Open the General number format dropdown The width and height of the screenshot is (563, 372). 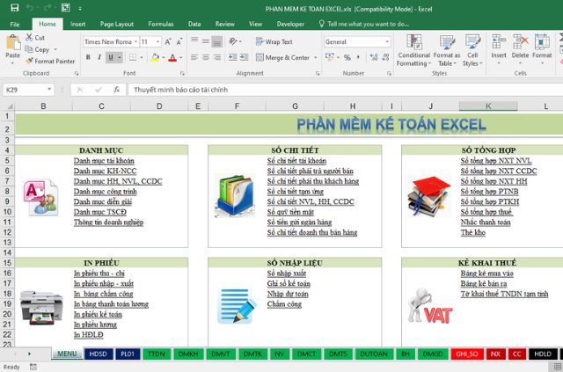(x=387, y=42)
